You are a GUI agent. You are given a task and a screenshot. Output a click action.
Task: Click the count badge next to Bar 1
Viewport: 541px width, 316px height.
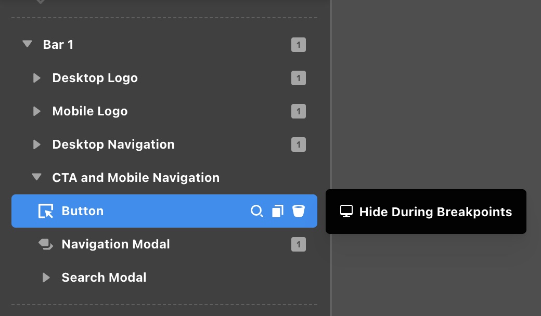pos(299,45)
